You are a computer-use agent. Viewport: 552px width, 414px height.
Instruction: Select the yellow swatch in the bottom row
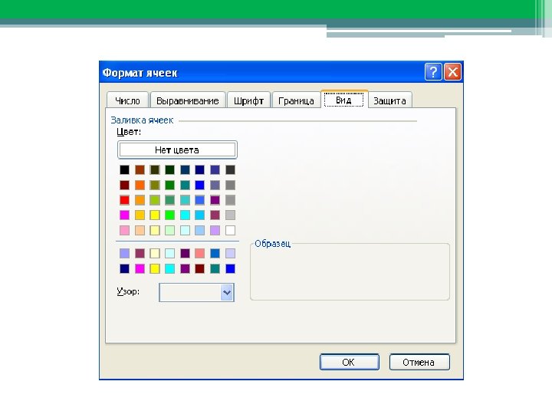coord(155,268)
